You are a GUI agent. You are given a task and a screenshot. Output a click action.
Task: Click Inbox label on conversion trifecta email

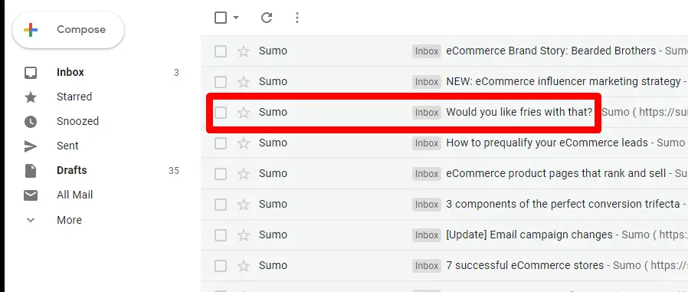pyautogui.click(x=427, y=205)
